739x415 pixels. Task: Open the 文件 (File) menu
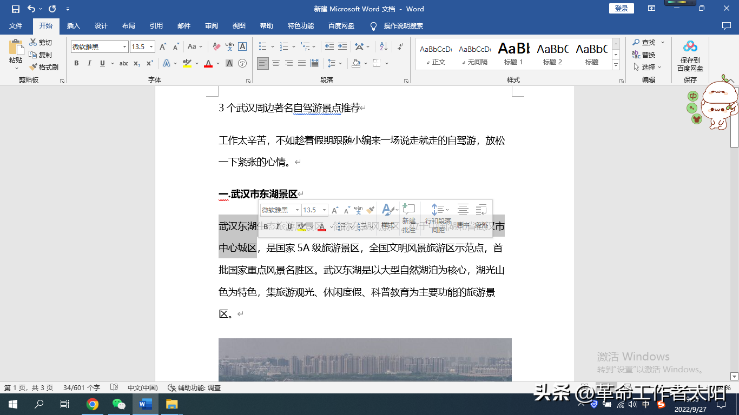click(16, 26)
